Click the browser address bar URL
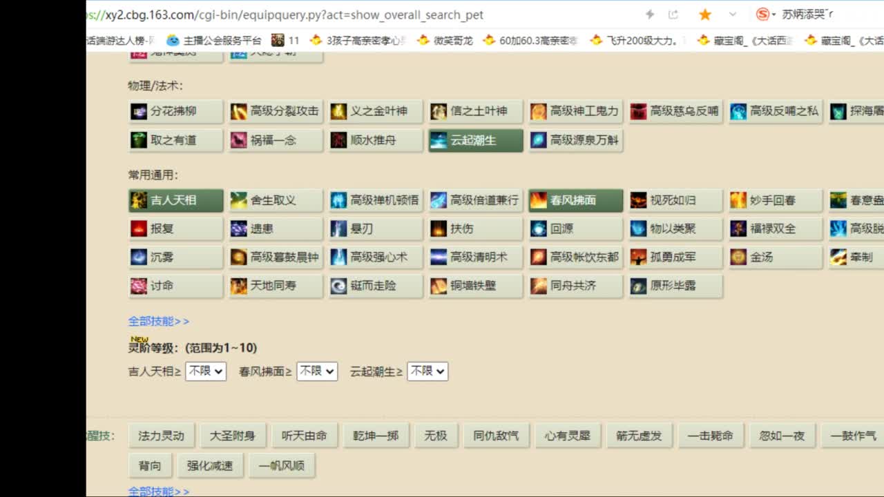This screenshot has height=497, width=884. coord(285,14)
